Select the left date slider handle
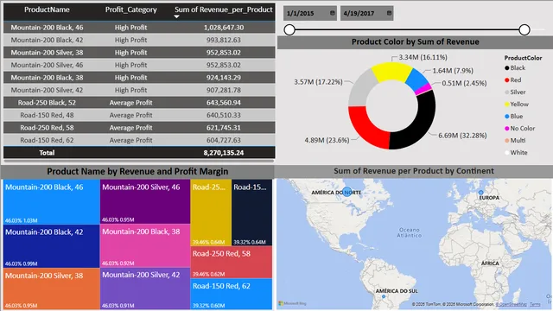 click(x=289, y=30)
